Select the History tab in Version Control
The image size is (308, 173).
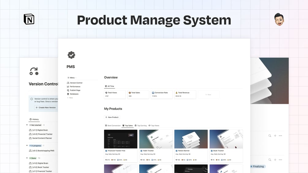tap(34, 119)
